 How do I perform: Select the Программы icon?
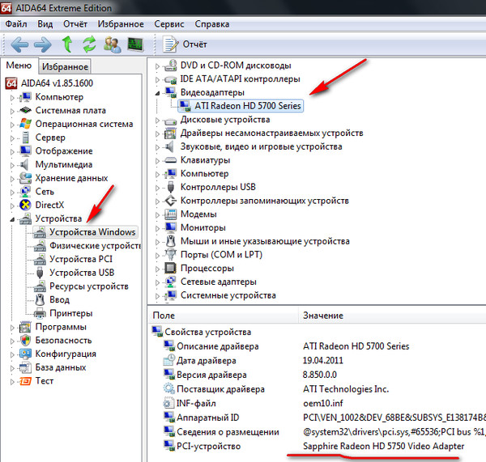25,327
